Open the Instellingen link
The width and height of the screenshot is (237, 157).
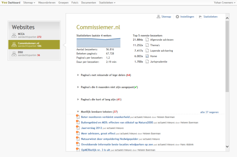coord(187,17)
